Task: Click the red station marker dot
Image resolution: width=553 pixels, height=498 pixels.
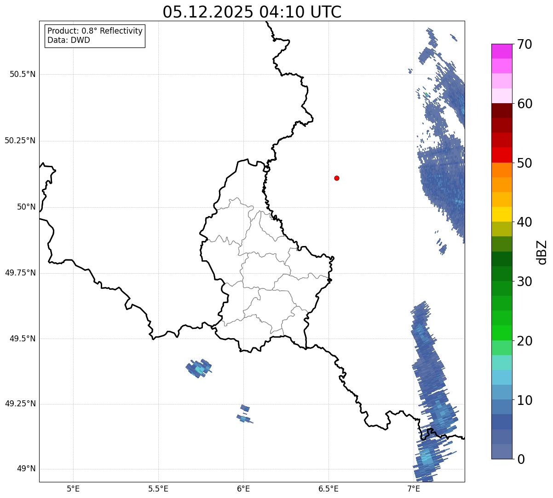Action: [337, 178]
